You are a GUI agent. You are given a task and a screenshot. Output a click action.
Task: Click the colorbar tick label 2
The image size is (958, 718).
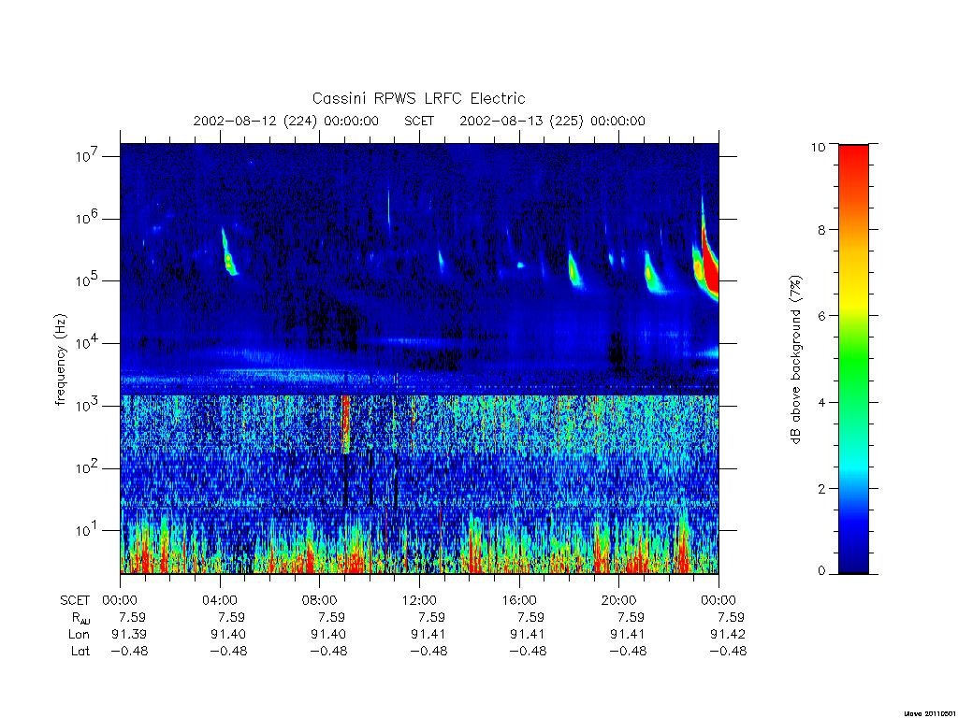pyautogui.click(x=821, y=488)
